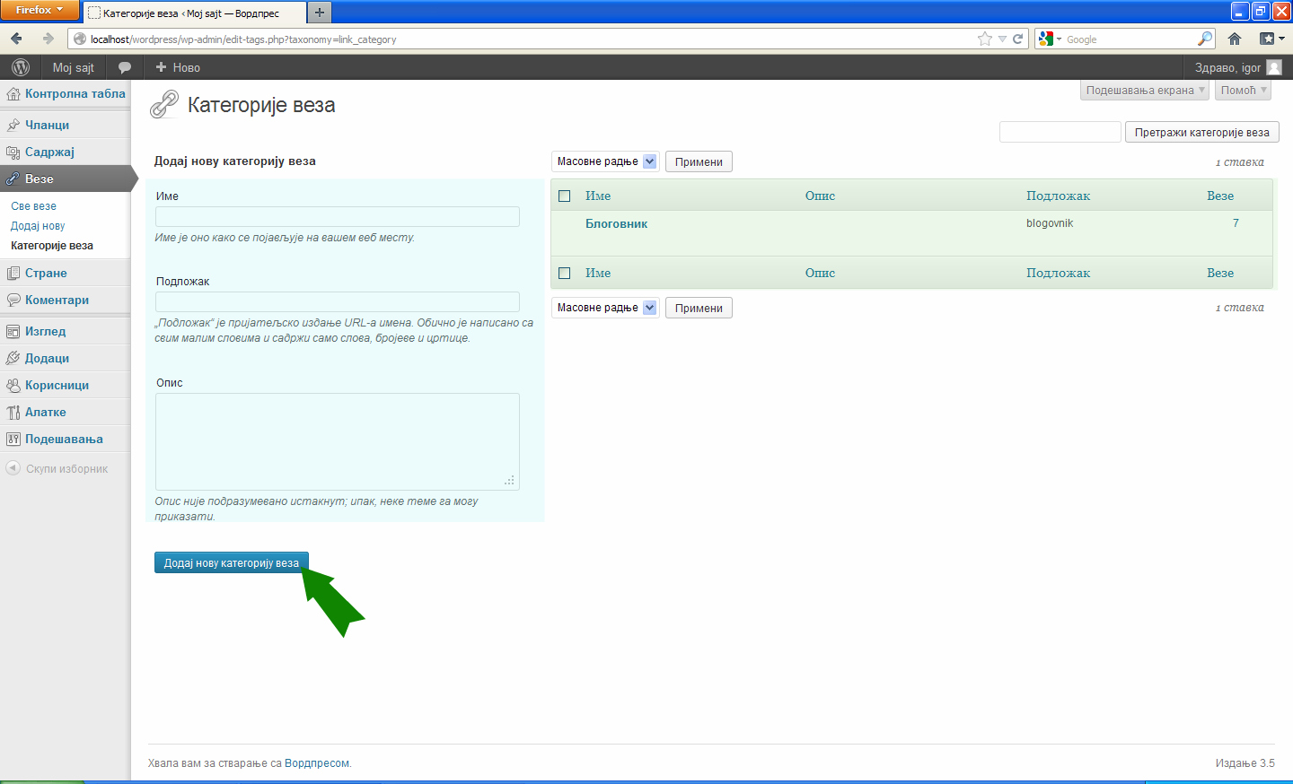Click the Садржај media icon

click(13, 152)
